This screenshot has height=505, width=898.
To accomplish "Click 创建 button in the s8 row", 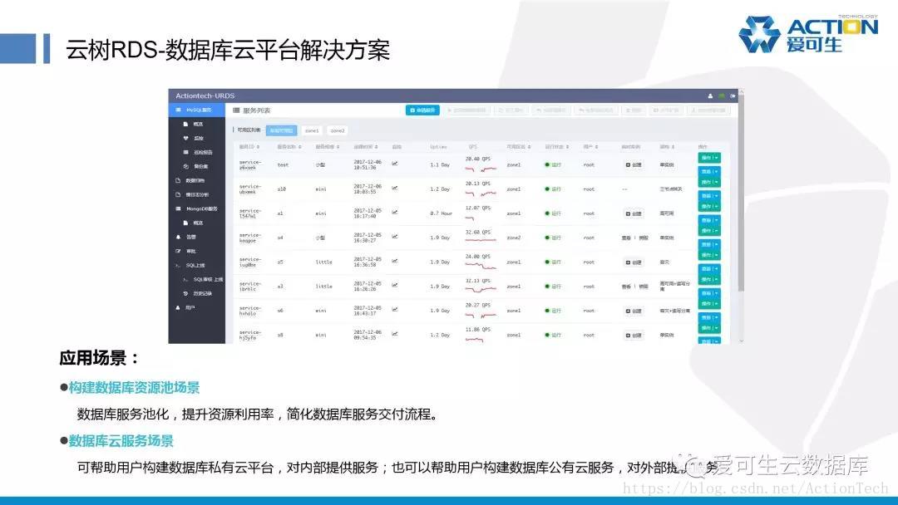I will coord(634,335).
